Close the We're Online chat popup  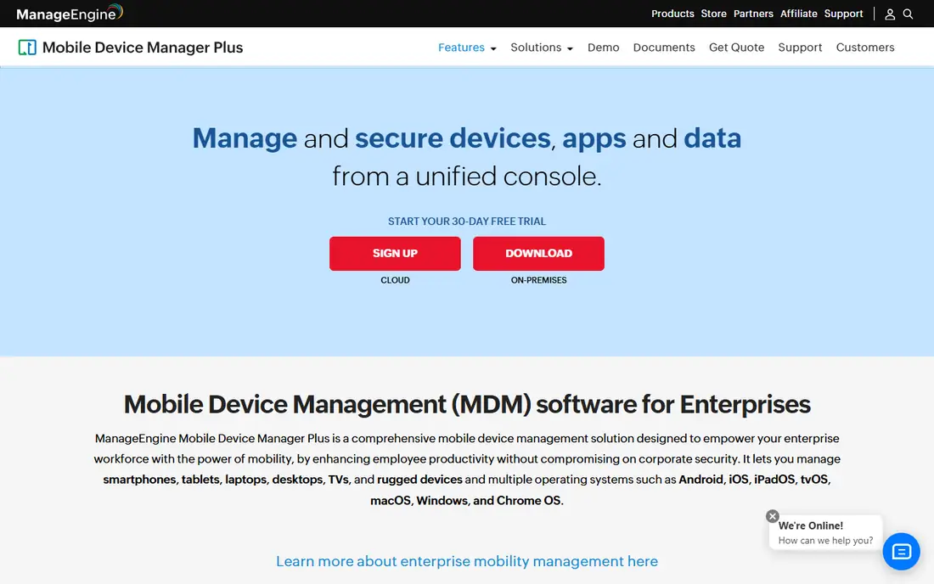[x=773, y=516]
